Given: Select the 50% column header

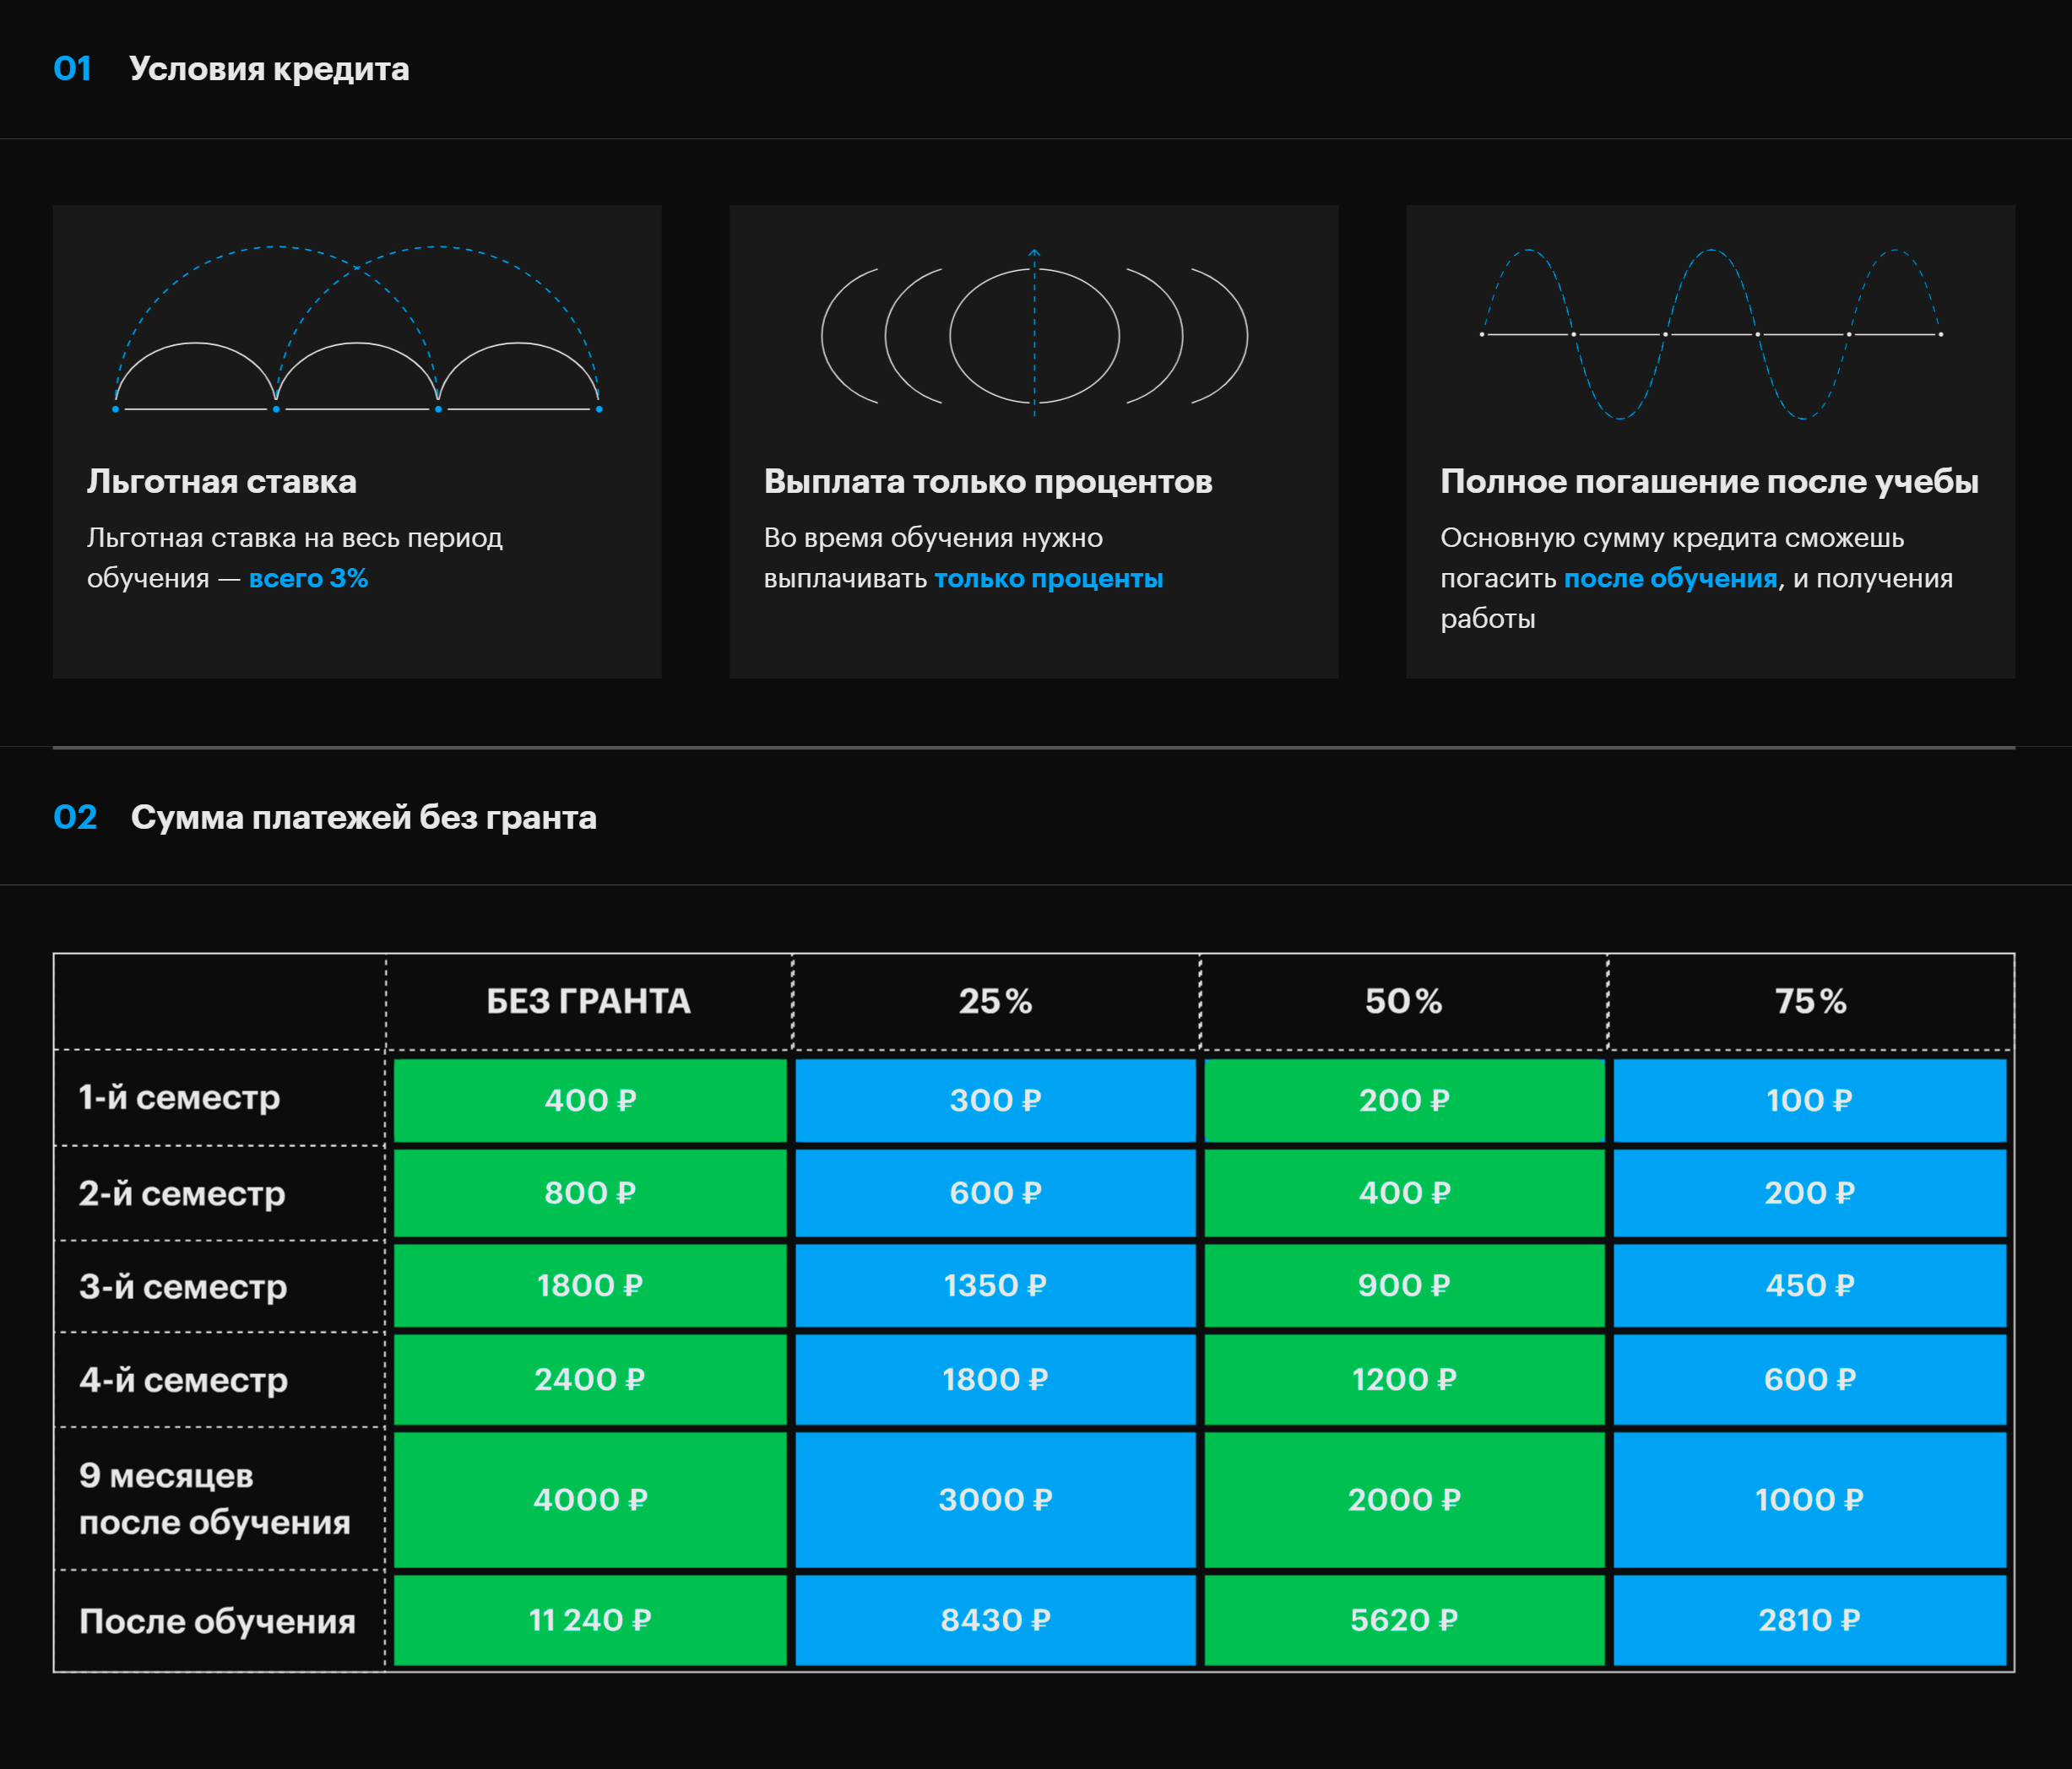Looking at the screenshot, I should 1403,1002.
